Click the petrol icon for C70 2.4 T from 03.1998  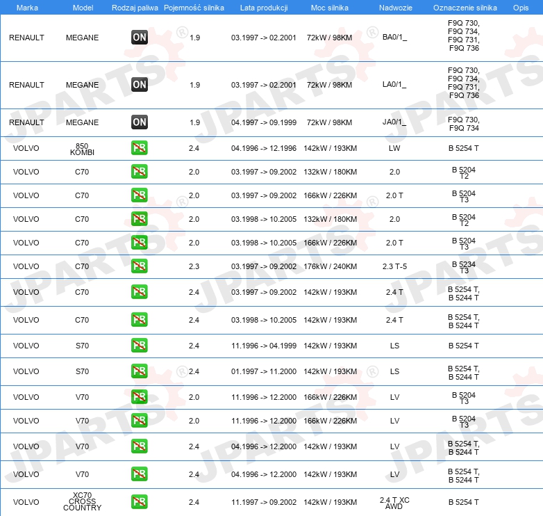[x=140, y=319]
